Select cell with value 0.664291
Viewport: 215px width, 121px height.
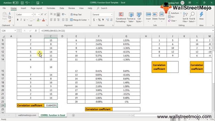click(x=51, y=105)
